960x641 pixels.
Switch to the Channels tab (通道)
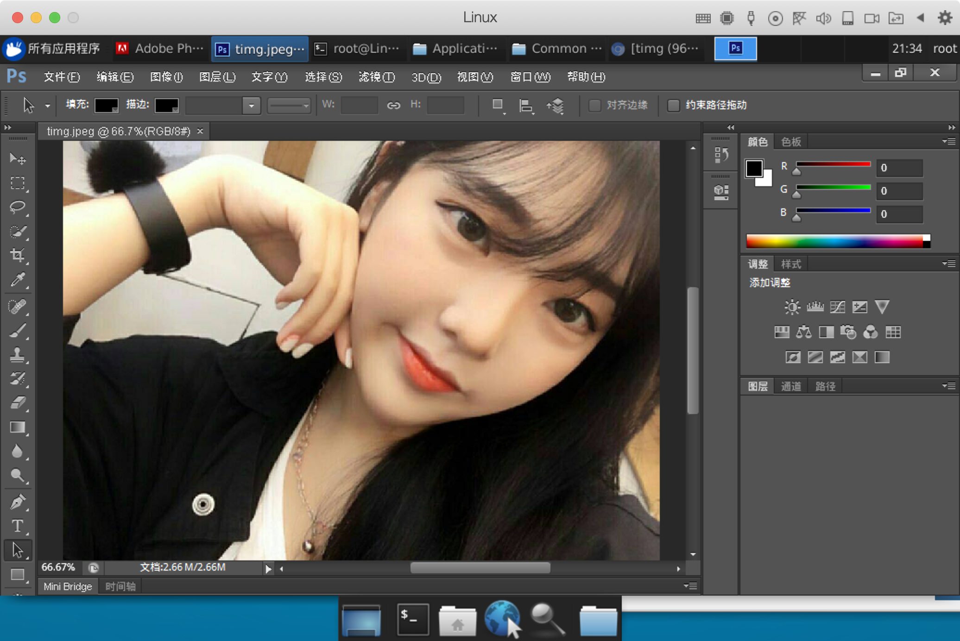791,386
